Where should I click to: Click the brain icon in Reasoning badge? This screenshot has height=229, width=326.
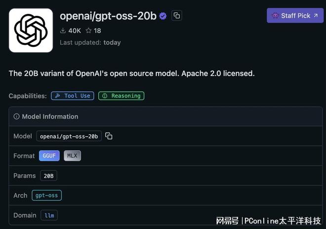click(x=105, y=96)
